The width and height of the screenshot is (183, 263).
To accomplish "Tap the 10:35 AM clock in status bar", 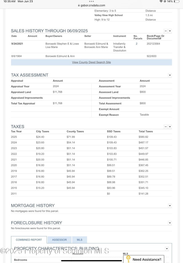I will (x=9, y=1).
